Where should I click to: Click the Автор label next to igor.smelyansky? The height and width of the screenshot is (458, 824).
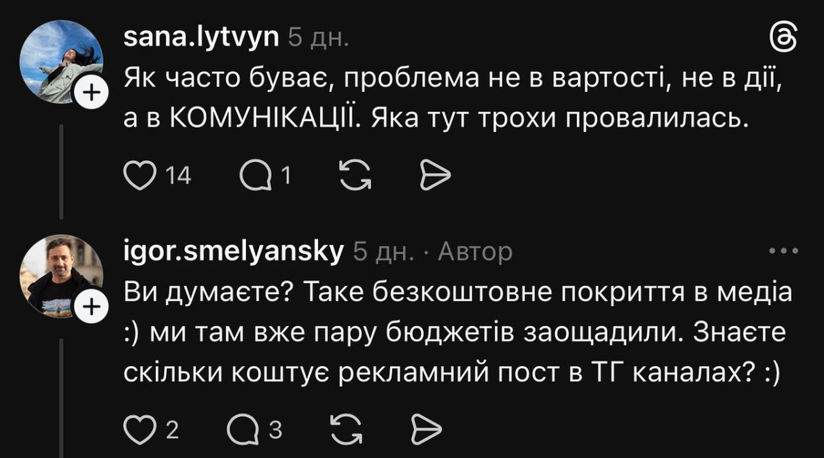pos(475,253)
